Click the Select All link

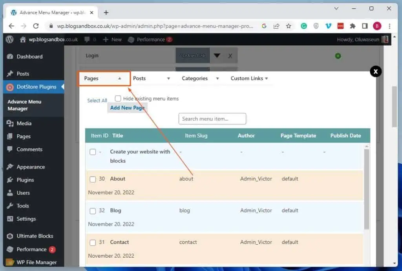pyautogui.click(x=97, y=101)
